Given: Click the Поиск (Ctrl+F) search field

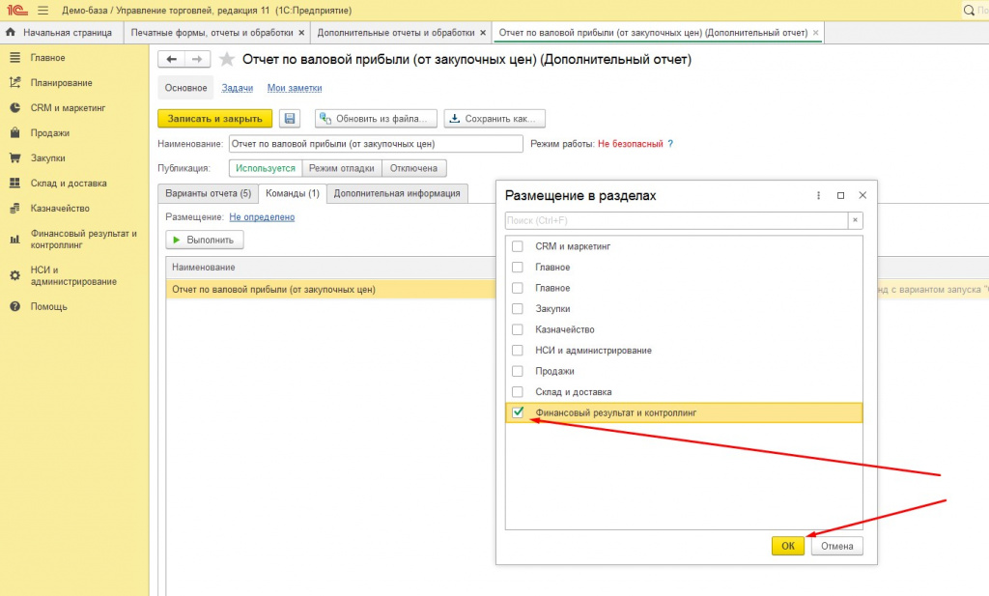Looking at the screenshot, I should 677,220.
